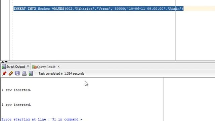Close the Script Output tab

click(28, 67)
